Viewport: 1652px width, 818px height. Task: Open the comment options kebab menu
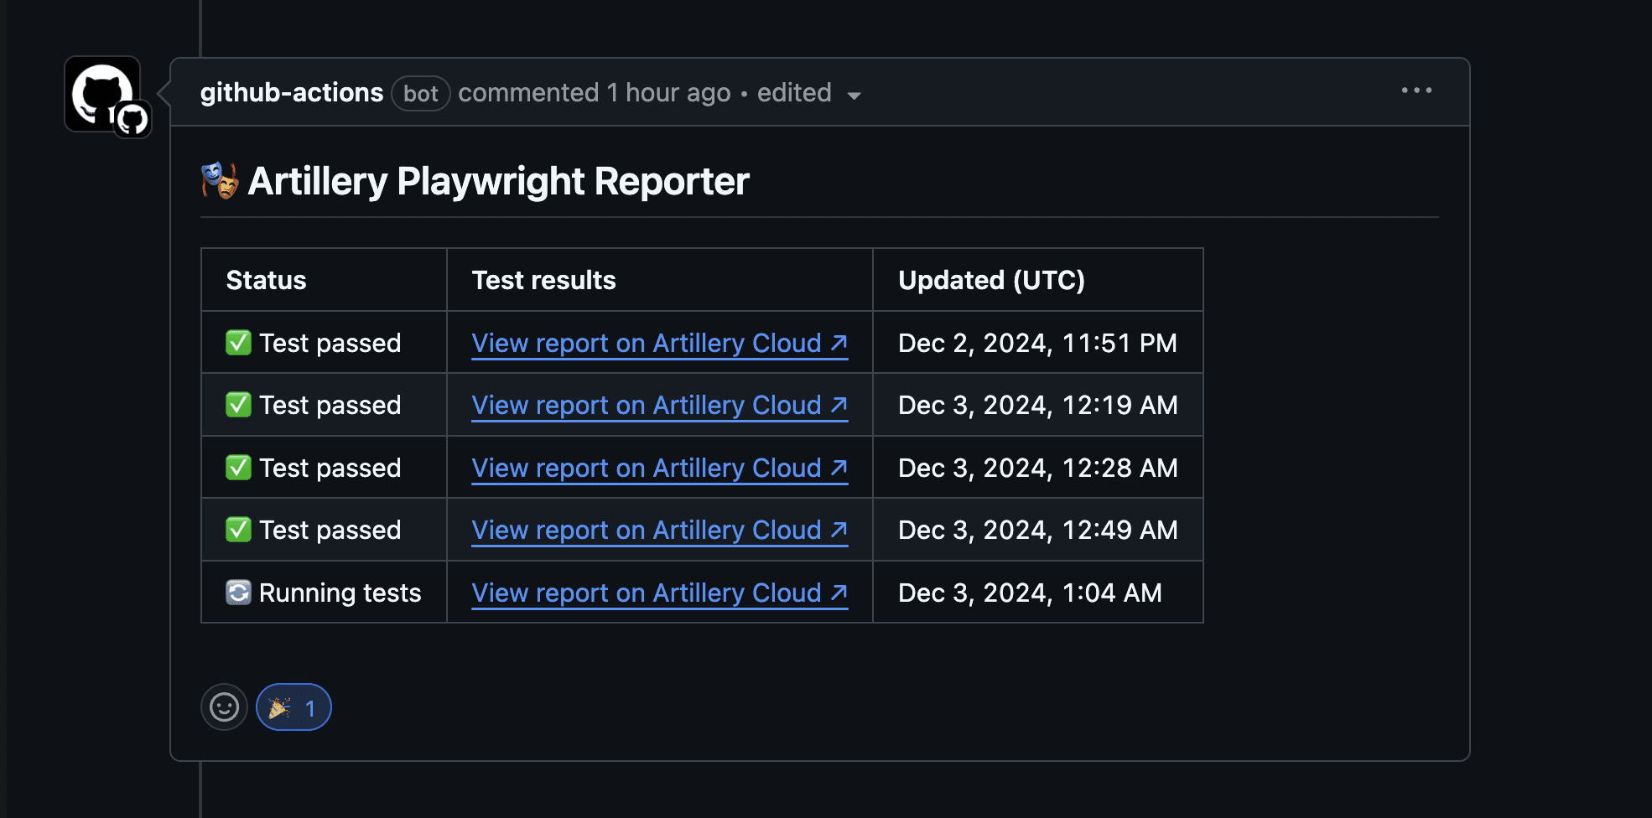1416,91
